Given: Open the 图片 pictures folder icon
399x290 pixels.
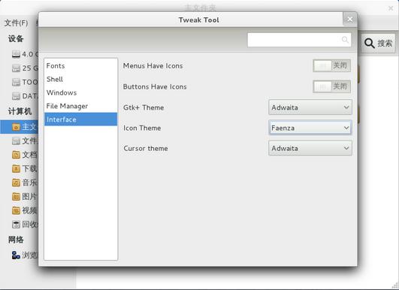Looking at the screenshot, I should [16, 196].
